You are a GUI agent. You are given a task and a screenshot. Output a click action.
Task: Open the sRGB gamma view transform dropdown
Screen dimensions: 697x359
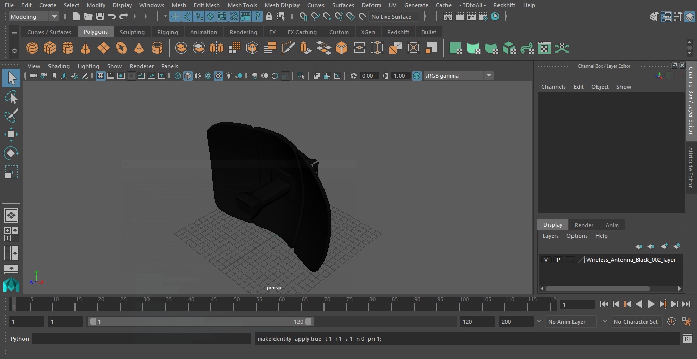[458, 76]
